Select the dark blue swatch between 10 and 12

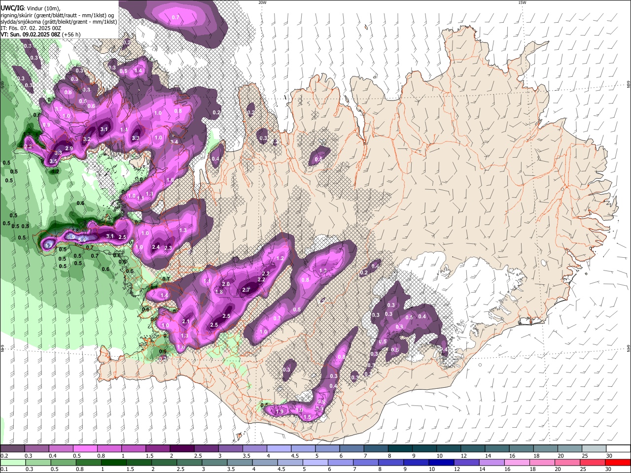(x=440, y=462)
